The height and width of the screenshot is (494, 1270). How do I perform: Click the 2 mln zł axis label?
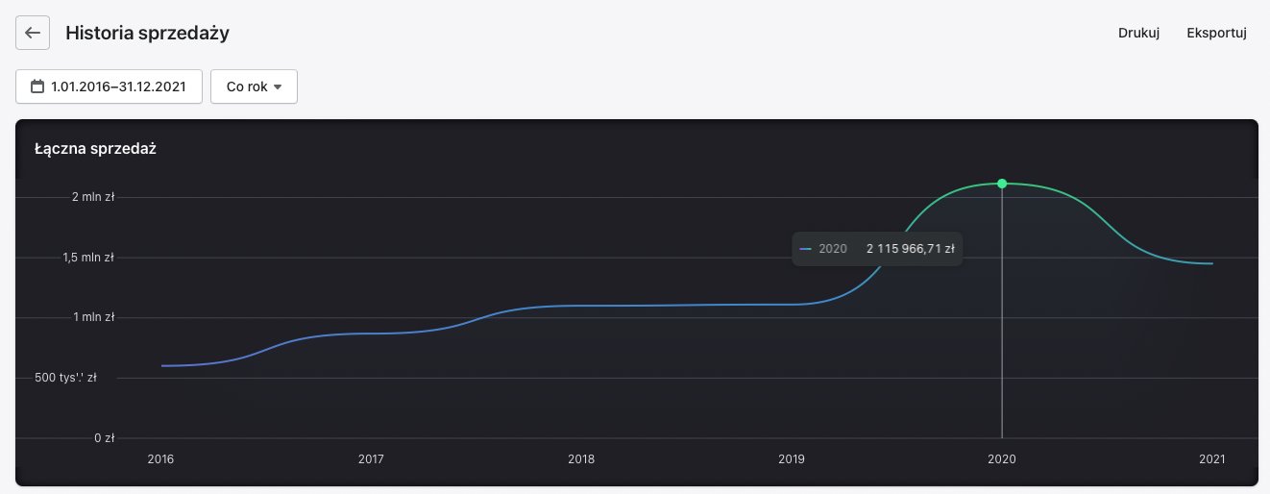pos(93,197)
